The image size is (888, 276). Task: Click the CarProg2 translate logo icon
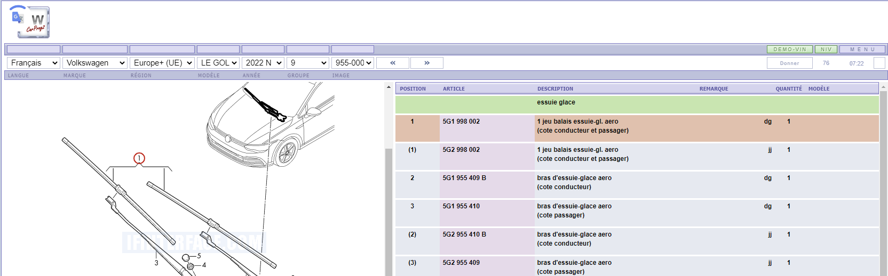point(30,22)
